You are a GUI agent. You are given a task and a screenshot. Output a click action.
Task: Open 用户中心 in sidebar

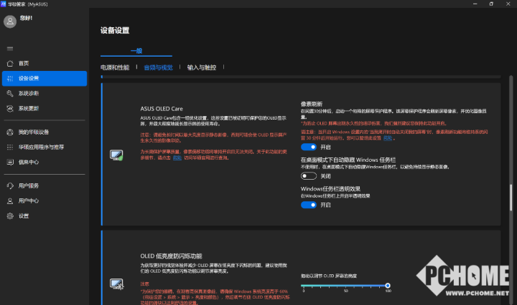45,200
